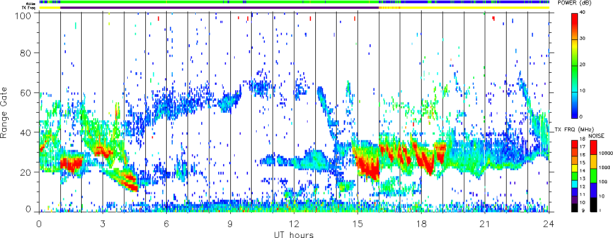Click the "1000" label on NOISE scale
Viewport: 613px width, 238px height.
604,167
